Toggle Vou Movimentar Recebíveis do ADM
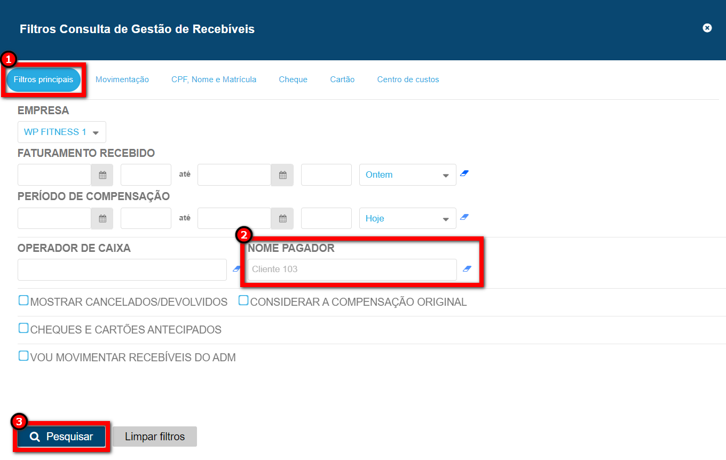Image resolution: width=726 pixels, height=460 pixels. click(23, 356)
